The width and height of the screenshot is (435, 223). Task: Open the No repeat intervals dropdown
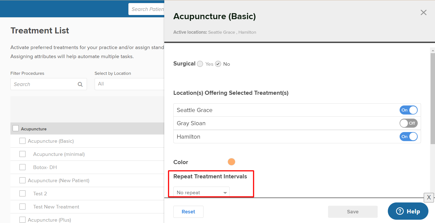click(x=201, y=192)
